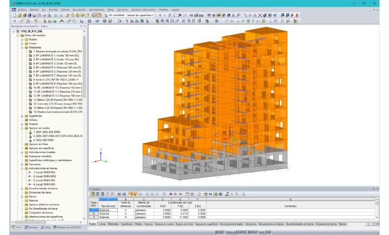The image size is (389, 235).
Task: Open the color scale results icon
Action: click(296, 21)
